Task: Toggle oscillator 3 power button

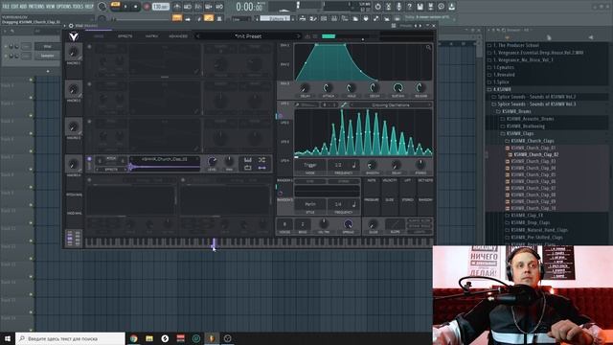Action: pyautogui.click(x=89, y=122)
